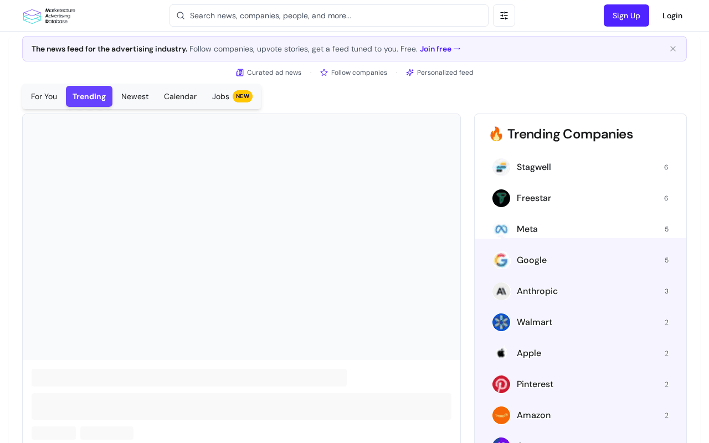Click the Freestar company logo
Image resolution: width=709 pixels, height=443 pixels.
click(x=501, y=198)
